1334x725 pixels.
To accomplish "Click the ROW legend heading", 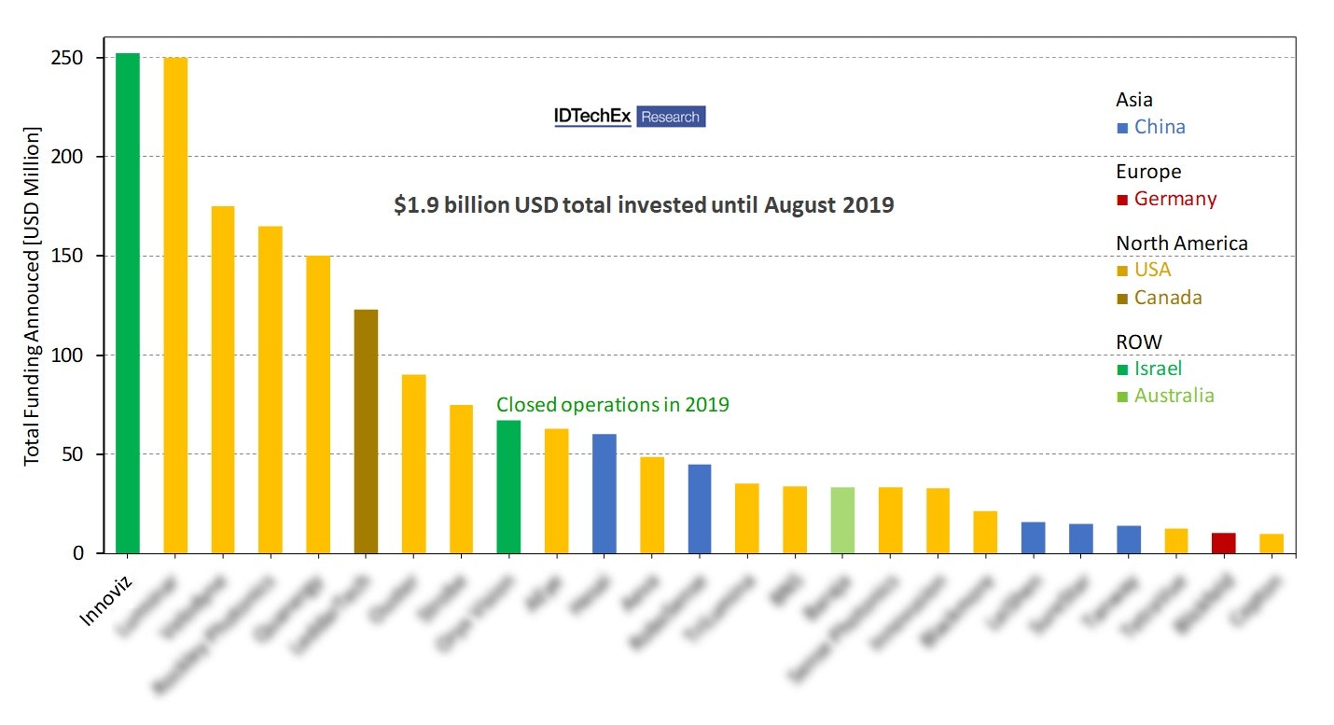I will point(1137,342).
